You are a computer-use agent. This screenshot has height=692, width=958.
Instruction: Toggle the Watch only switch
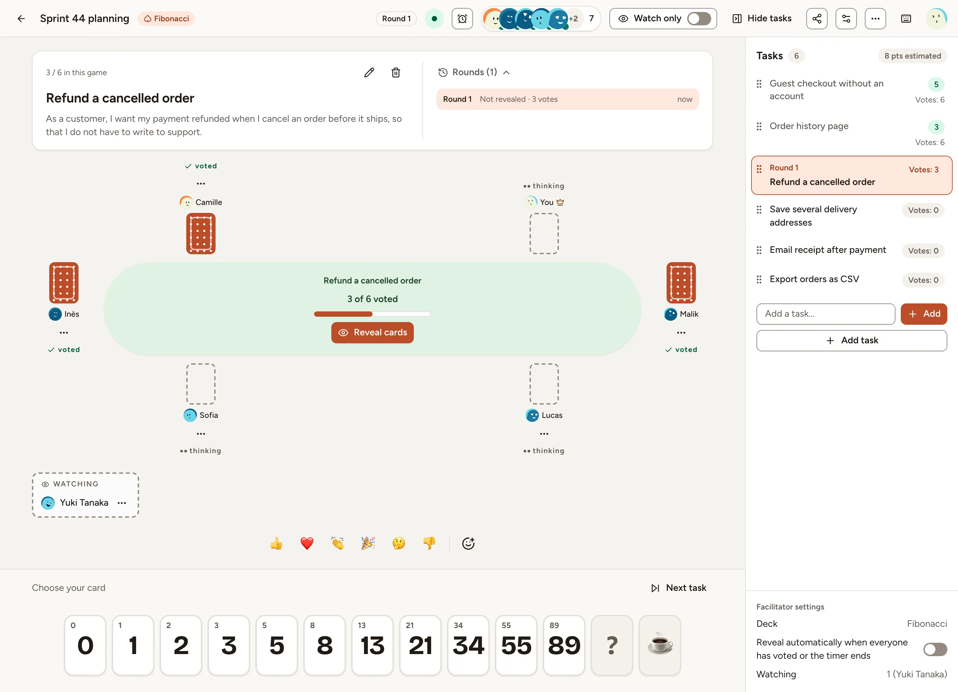(x=699, y=19)
